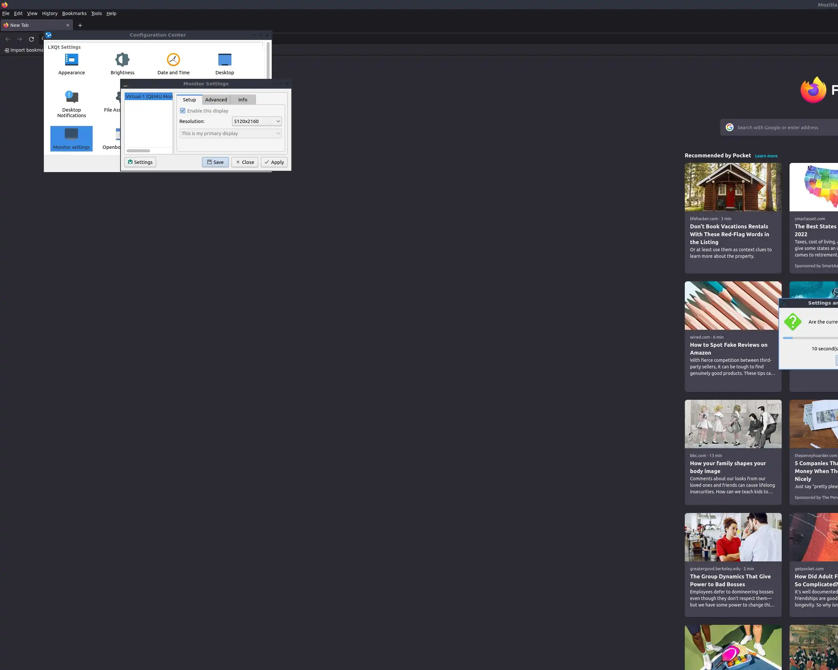Open a new Firefox tab
The height and width of the screenshot is (670, 838).
(x=80, y=25)
